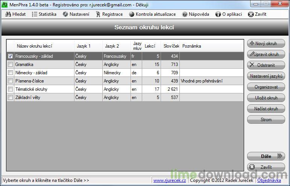
Task: Click the Francouzsky cell in Jazyk 2
Action: point(117,56)
